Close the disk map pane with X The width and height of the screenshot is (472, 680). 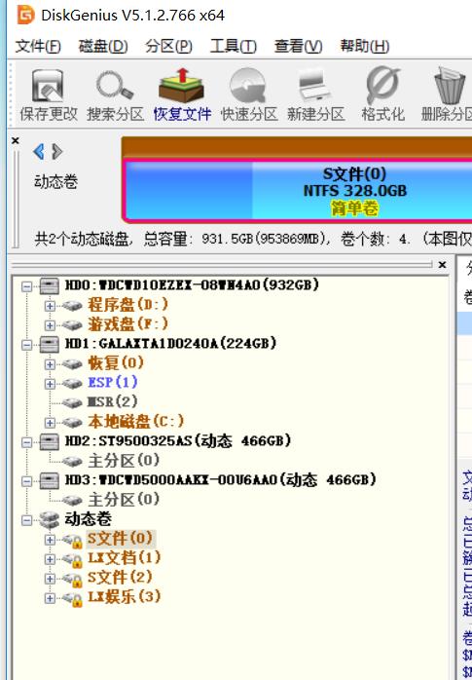[16, 141]
